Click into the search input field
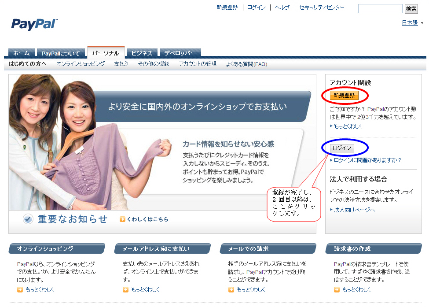 tap(380, 8)
